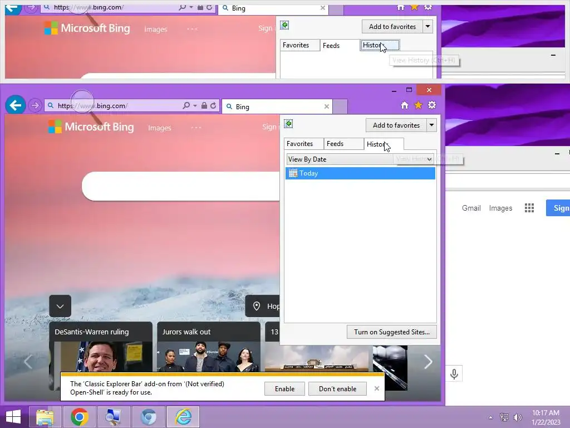Screen dimensions: 570x428
Task: Click the Favorites tab in the top magnifier strip
Action: coord(300,45)
